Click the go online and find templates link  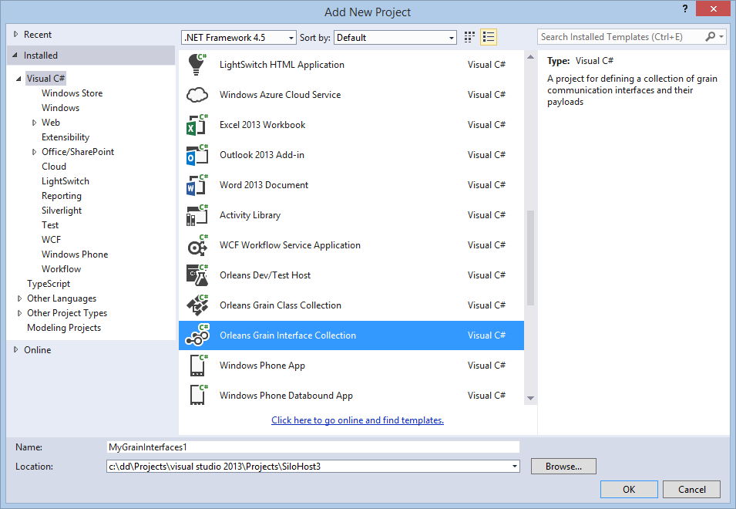pyautogui.click(x=358, y=420)
